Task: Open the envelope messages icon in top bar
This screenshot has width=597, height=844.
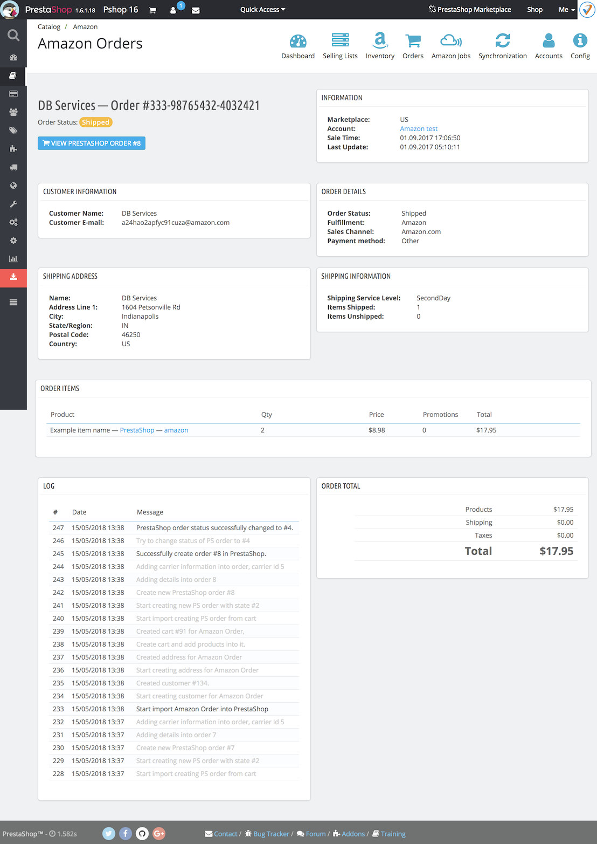Action: tap(196, 10)
